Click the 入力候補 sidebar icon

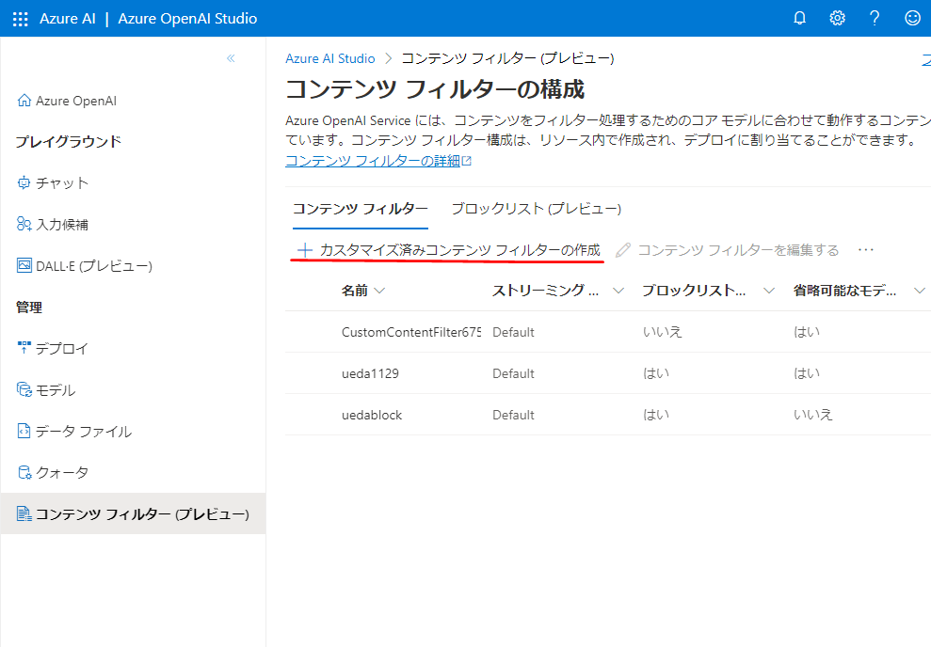(24, 224)
